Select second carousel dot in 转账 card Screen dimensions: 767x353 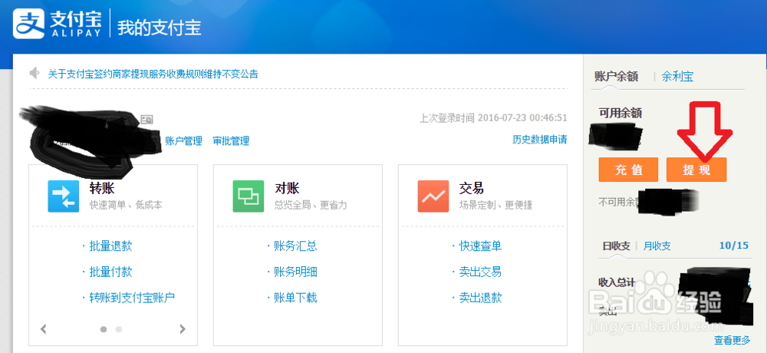pyautogui.click(x=118, y=329)
